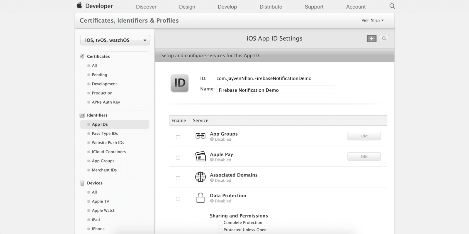Select Merchant IDs
Screen dimensions: 469x234
click(x=104, y=170)
